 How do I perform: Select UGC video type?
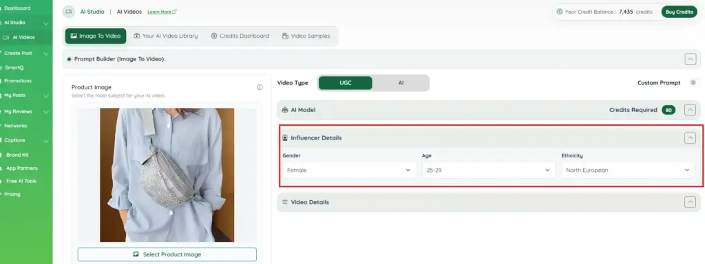coord(346,83)
